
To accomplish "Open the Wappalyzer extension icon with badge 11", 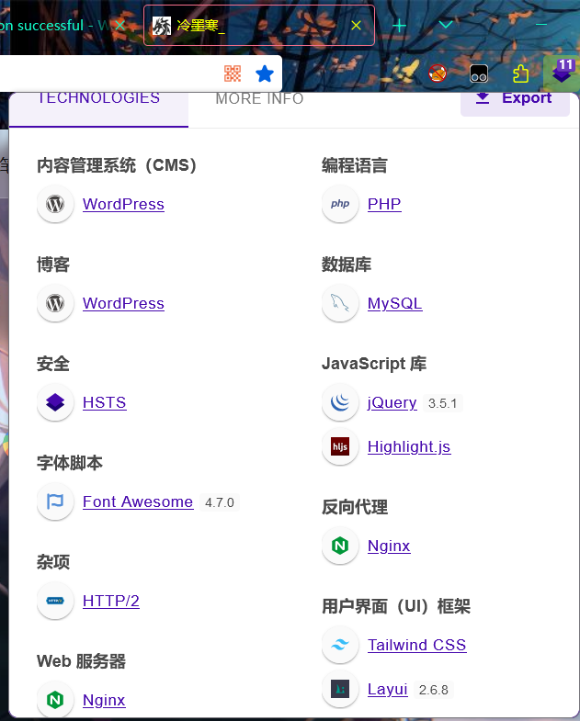I will tap(563, 72).
